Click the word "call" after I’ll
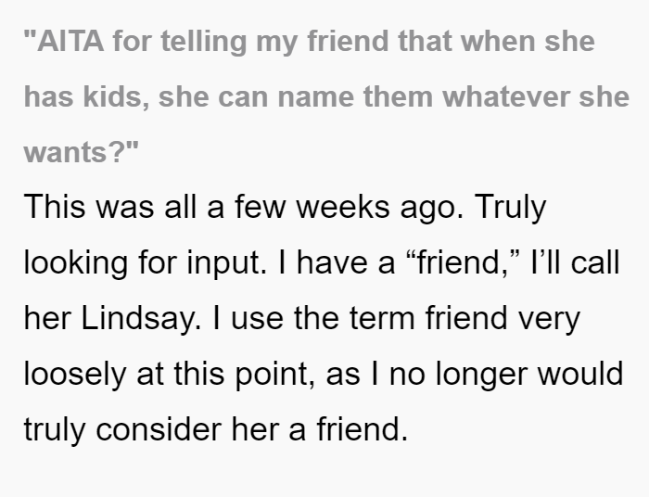 (595, 262)
